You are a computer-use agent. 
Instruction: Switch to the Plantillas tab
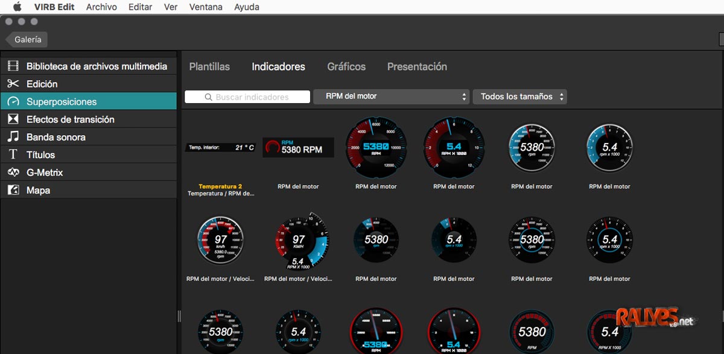pos(209,67)
